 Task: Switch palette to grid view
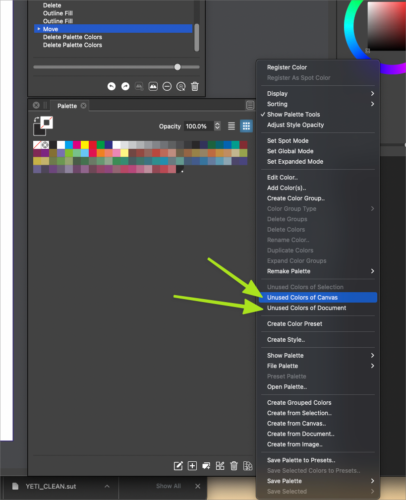(246, 126)
